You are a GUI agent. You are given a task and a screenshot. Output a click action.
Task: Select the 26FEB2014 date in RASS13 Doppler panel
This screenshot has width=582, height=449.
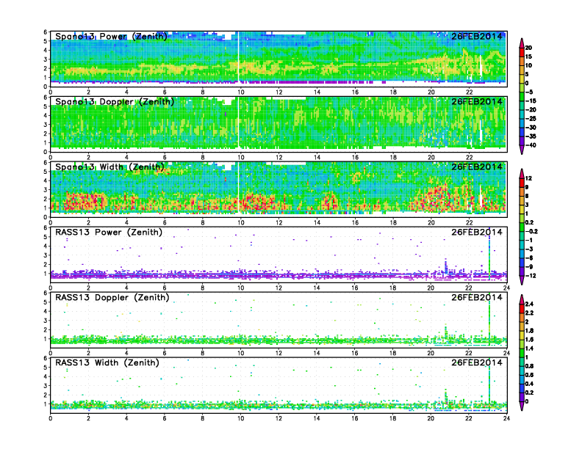[477, 297]
